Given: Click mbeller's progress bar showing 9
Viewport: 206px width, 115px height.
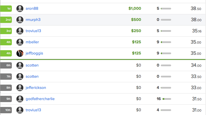Looking at the screenshot, I should point(166,42).
